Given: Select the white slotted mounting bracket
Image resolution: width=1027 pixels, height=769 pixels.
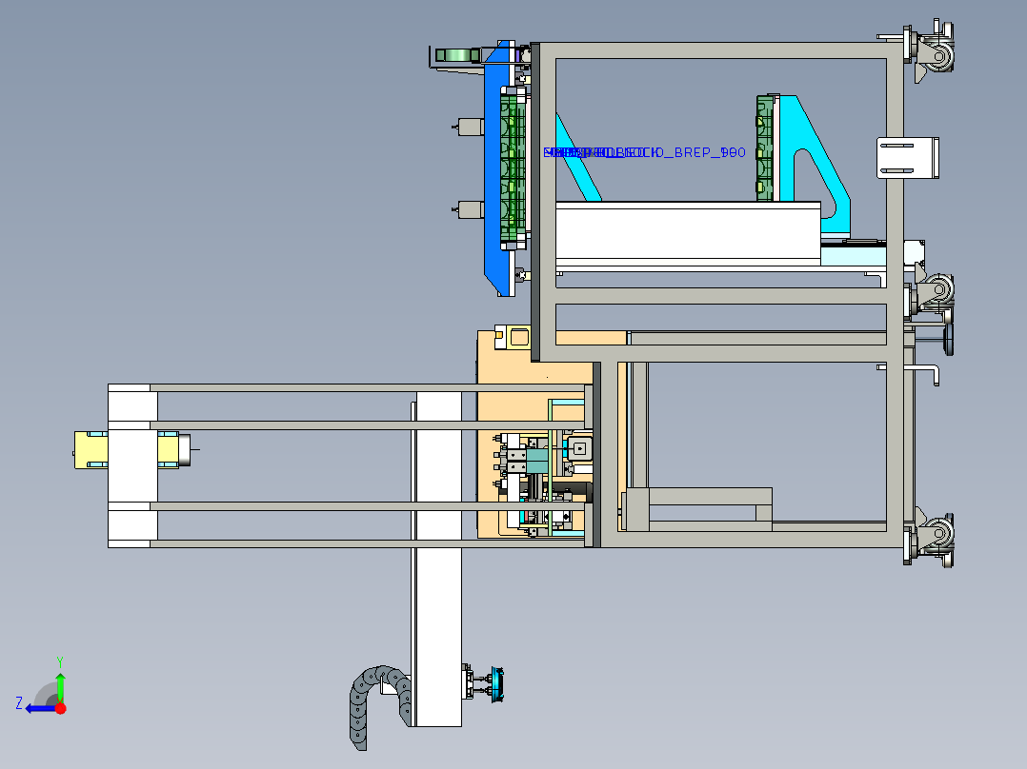Looking at the screenshot, I should [x=908, y=158].
